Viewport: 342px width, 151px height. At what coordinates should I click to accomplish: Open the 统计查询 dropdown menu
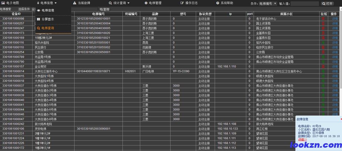(119, 3)
